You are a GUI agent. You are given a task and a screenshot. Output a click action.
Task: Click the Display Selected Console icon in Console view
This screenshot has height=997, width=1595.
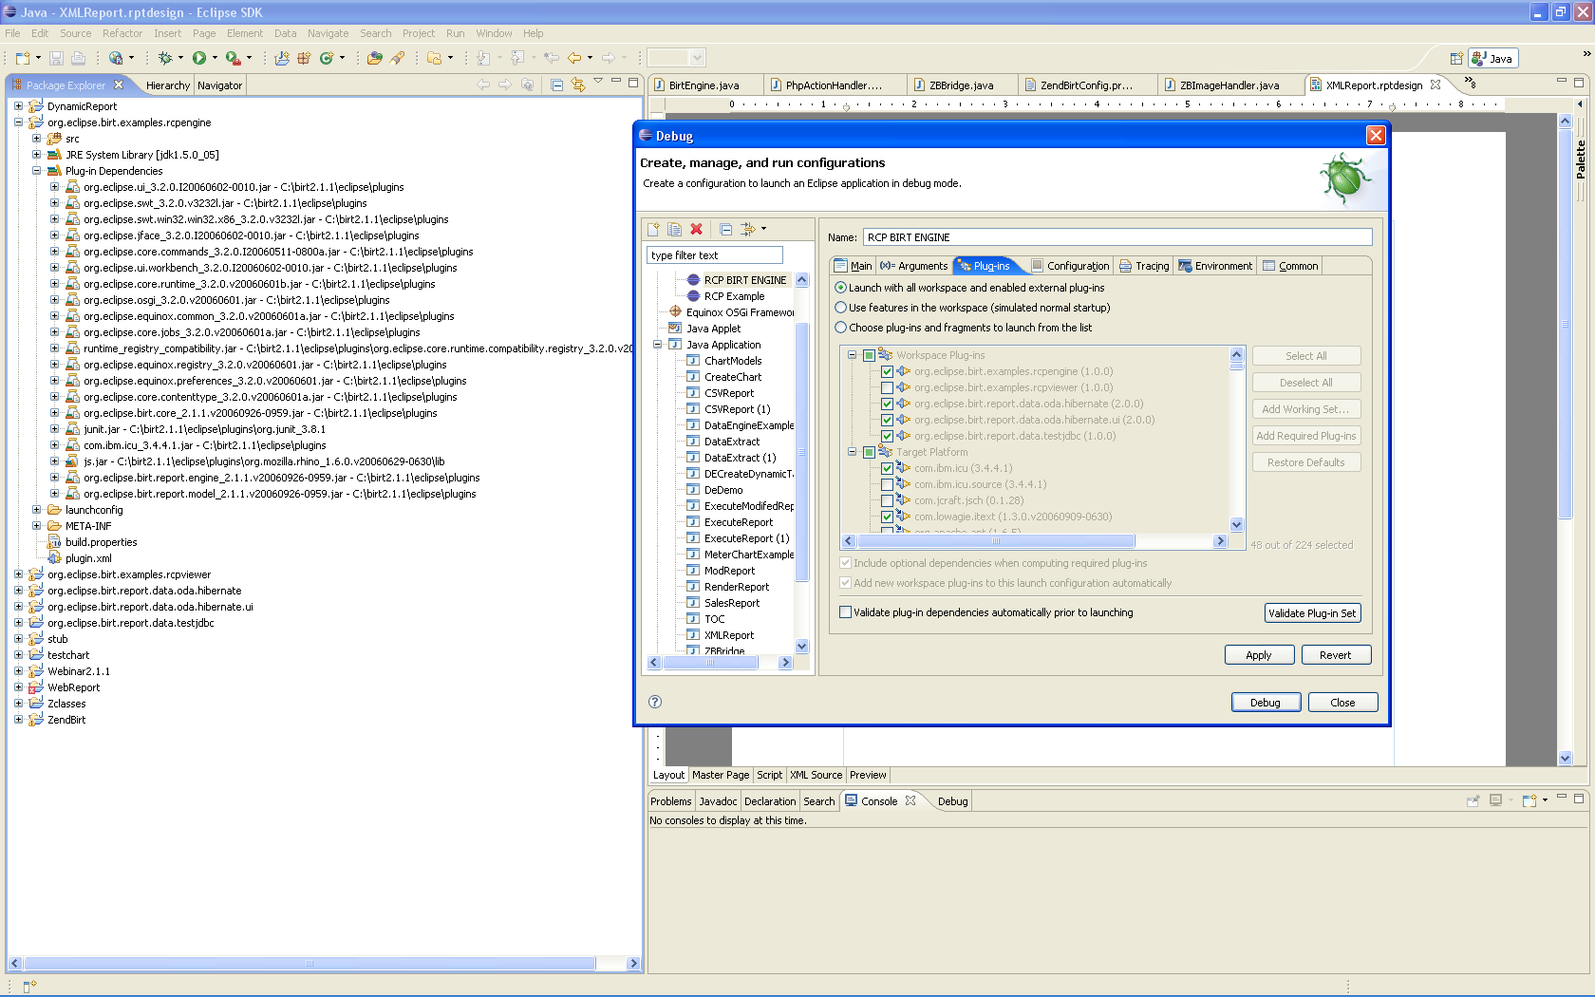tap(1496, 800)
